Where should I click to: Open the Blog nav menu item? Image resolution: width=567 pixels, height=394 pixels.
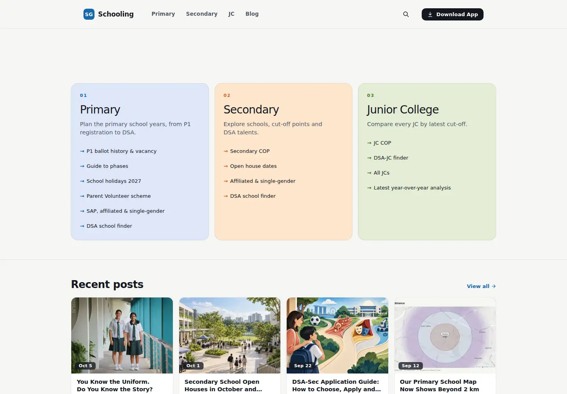[x=252, y=14]
